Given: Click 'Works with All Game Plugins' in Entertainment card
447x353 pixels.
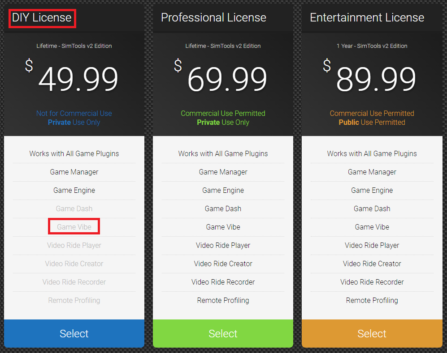Looking at the screenshot, I should 372,153.
